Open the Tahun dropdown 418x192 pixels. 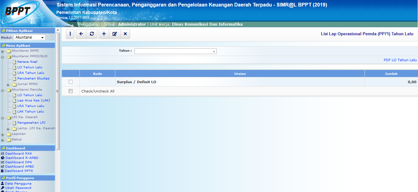(175, 51)
